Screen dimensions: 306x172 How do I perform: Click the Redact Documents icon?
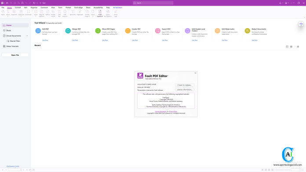tap(247, 31)
